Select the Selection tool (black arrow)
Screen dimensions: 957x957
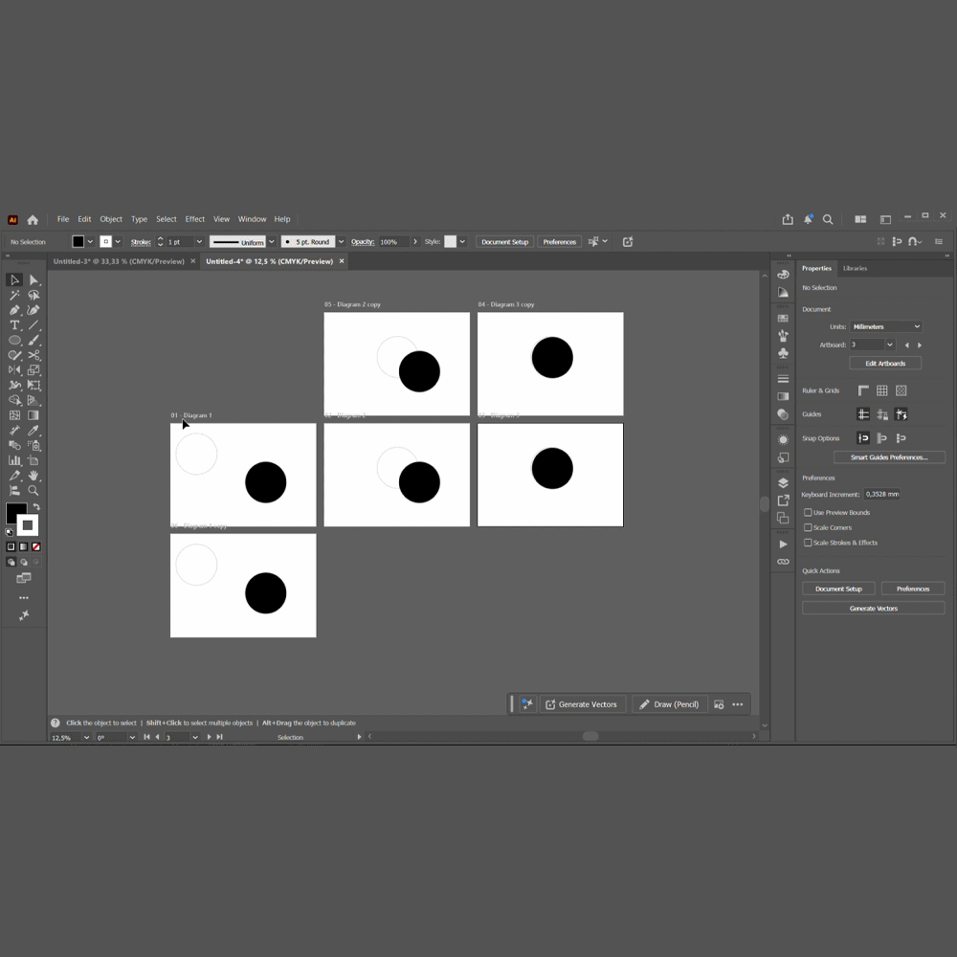(14, 280)
